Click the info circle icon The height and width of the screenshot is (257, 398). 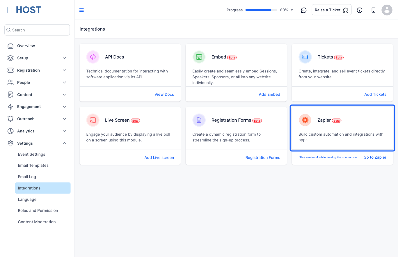click(360, 10)
